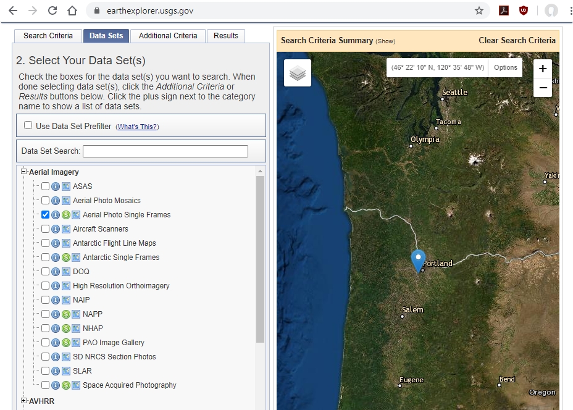This screenshot has height=410, width=573.
Task: Reload the page using browser refresh icon
Action: 52,10
